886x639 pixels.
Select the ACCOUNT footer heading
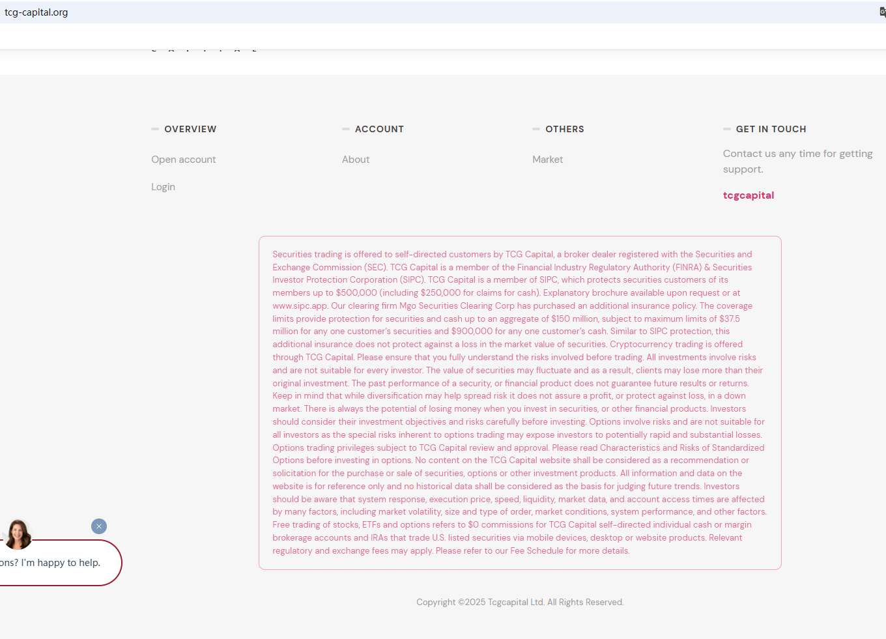click(379, 129)
